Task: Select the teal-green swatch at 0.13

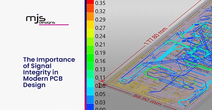Action: coord(90,66)
